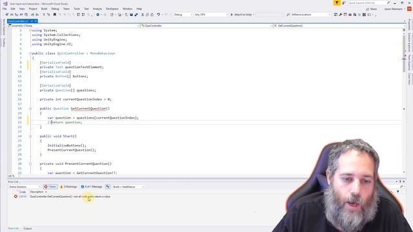Sort by the Description column header
413x232 pixels.
[37, 192]
